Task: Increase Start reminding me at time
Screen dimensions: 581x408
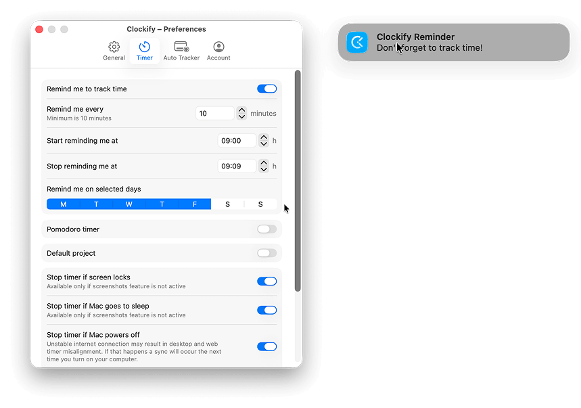Action: pos(264,137)
